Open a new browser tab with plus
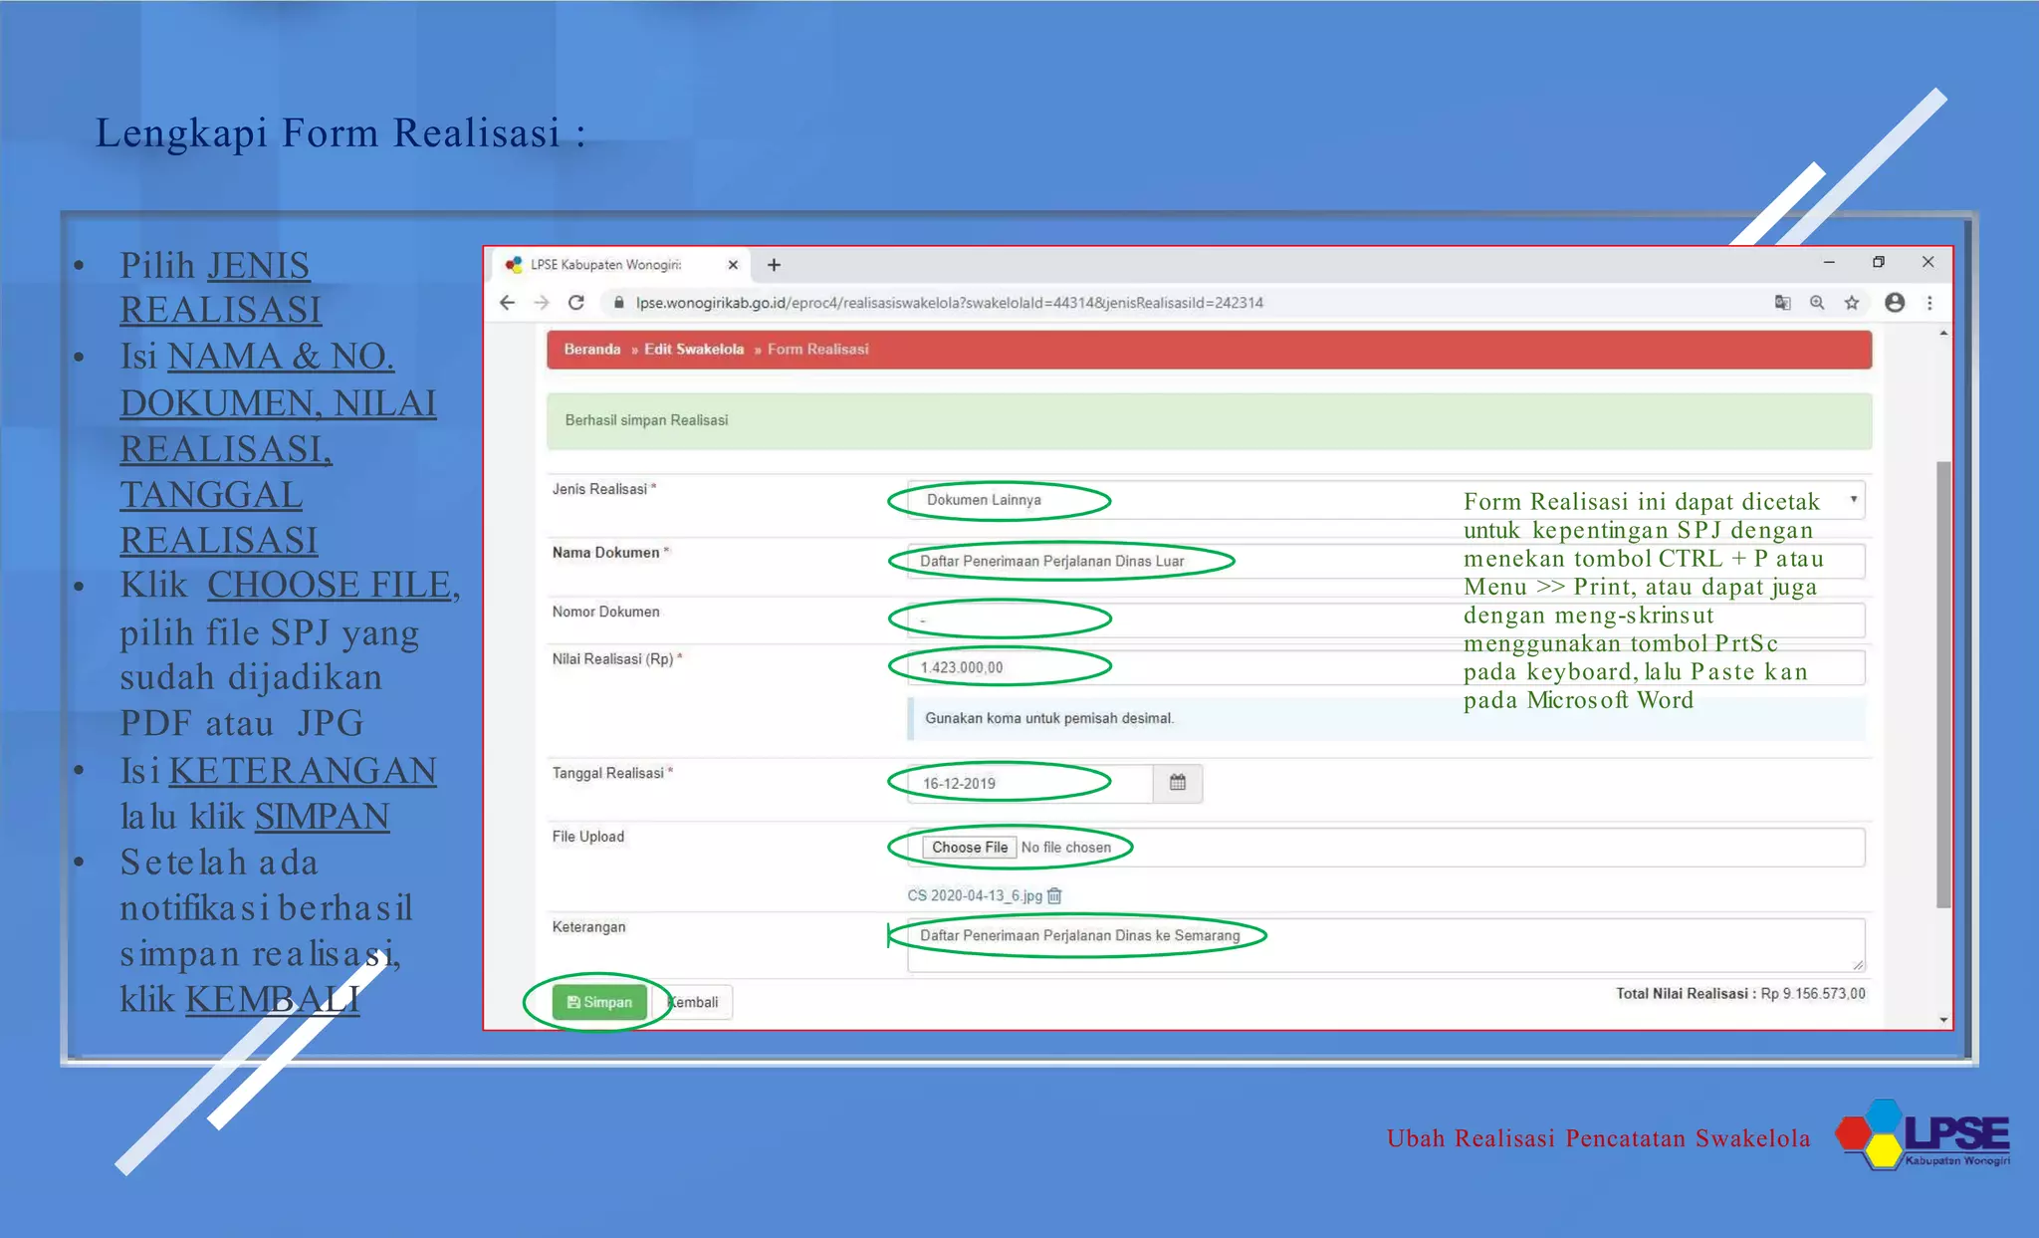The height and width of the screenshot is (1238, 2039). (x=774, y=265)
